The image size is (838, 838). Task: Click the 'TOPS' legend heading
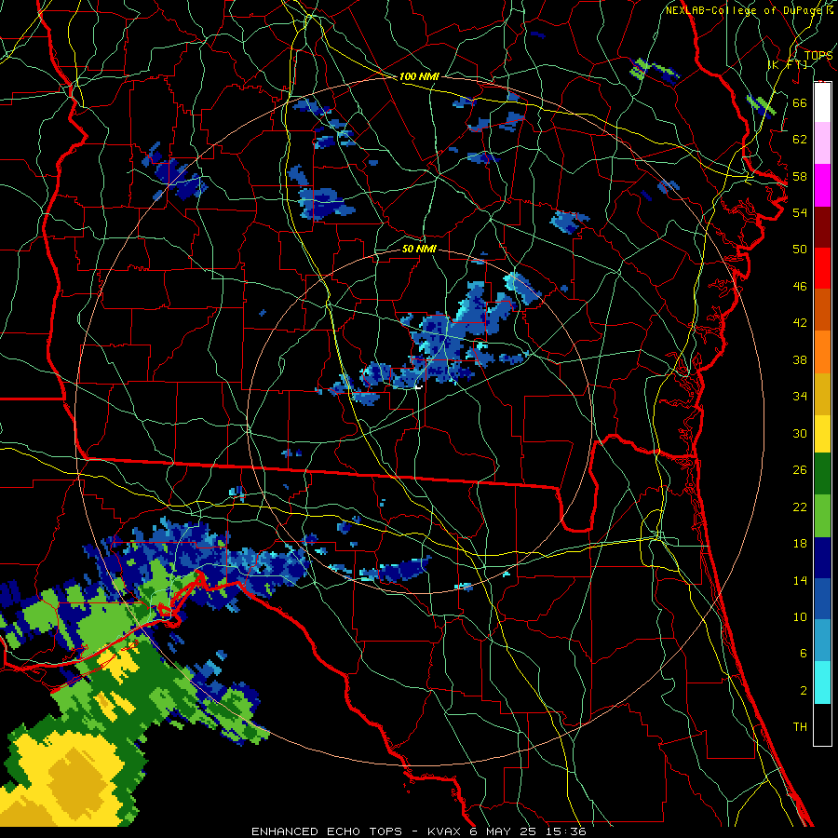click(x=818, y=55)
